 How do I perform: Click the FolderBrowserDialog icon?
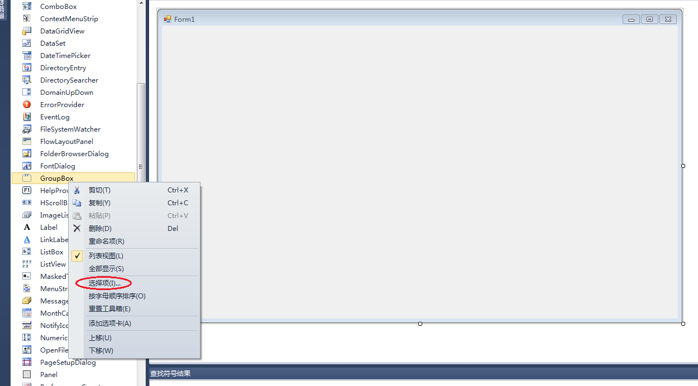click(27, 154)
